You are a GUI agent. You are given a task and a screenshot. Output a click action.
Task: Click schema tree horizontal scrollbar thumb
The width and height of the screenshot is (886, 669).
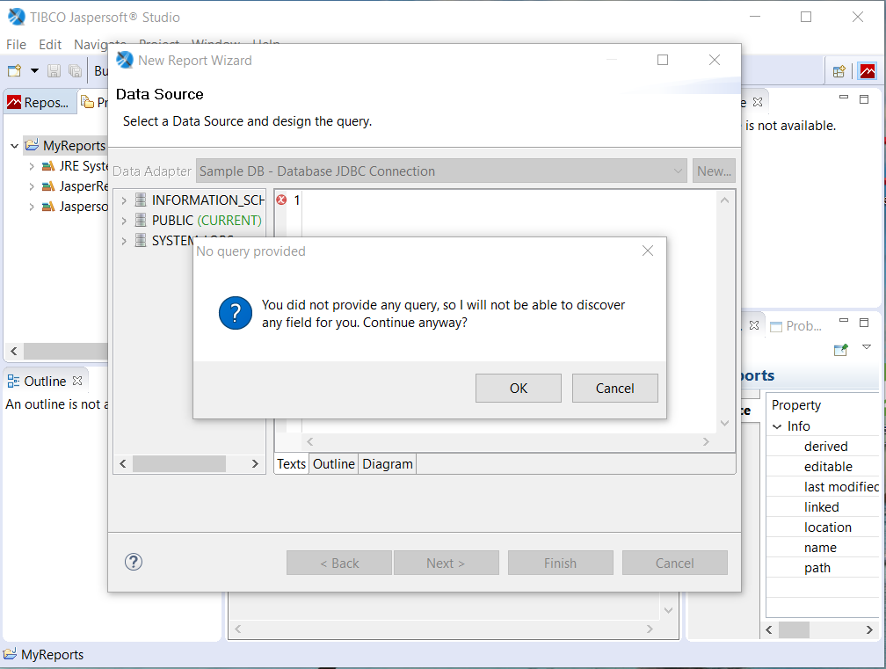click(179, 464)
